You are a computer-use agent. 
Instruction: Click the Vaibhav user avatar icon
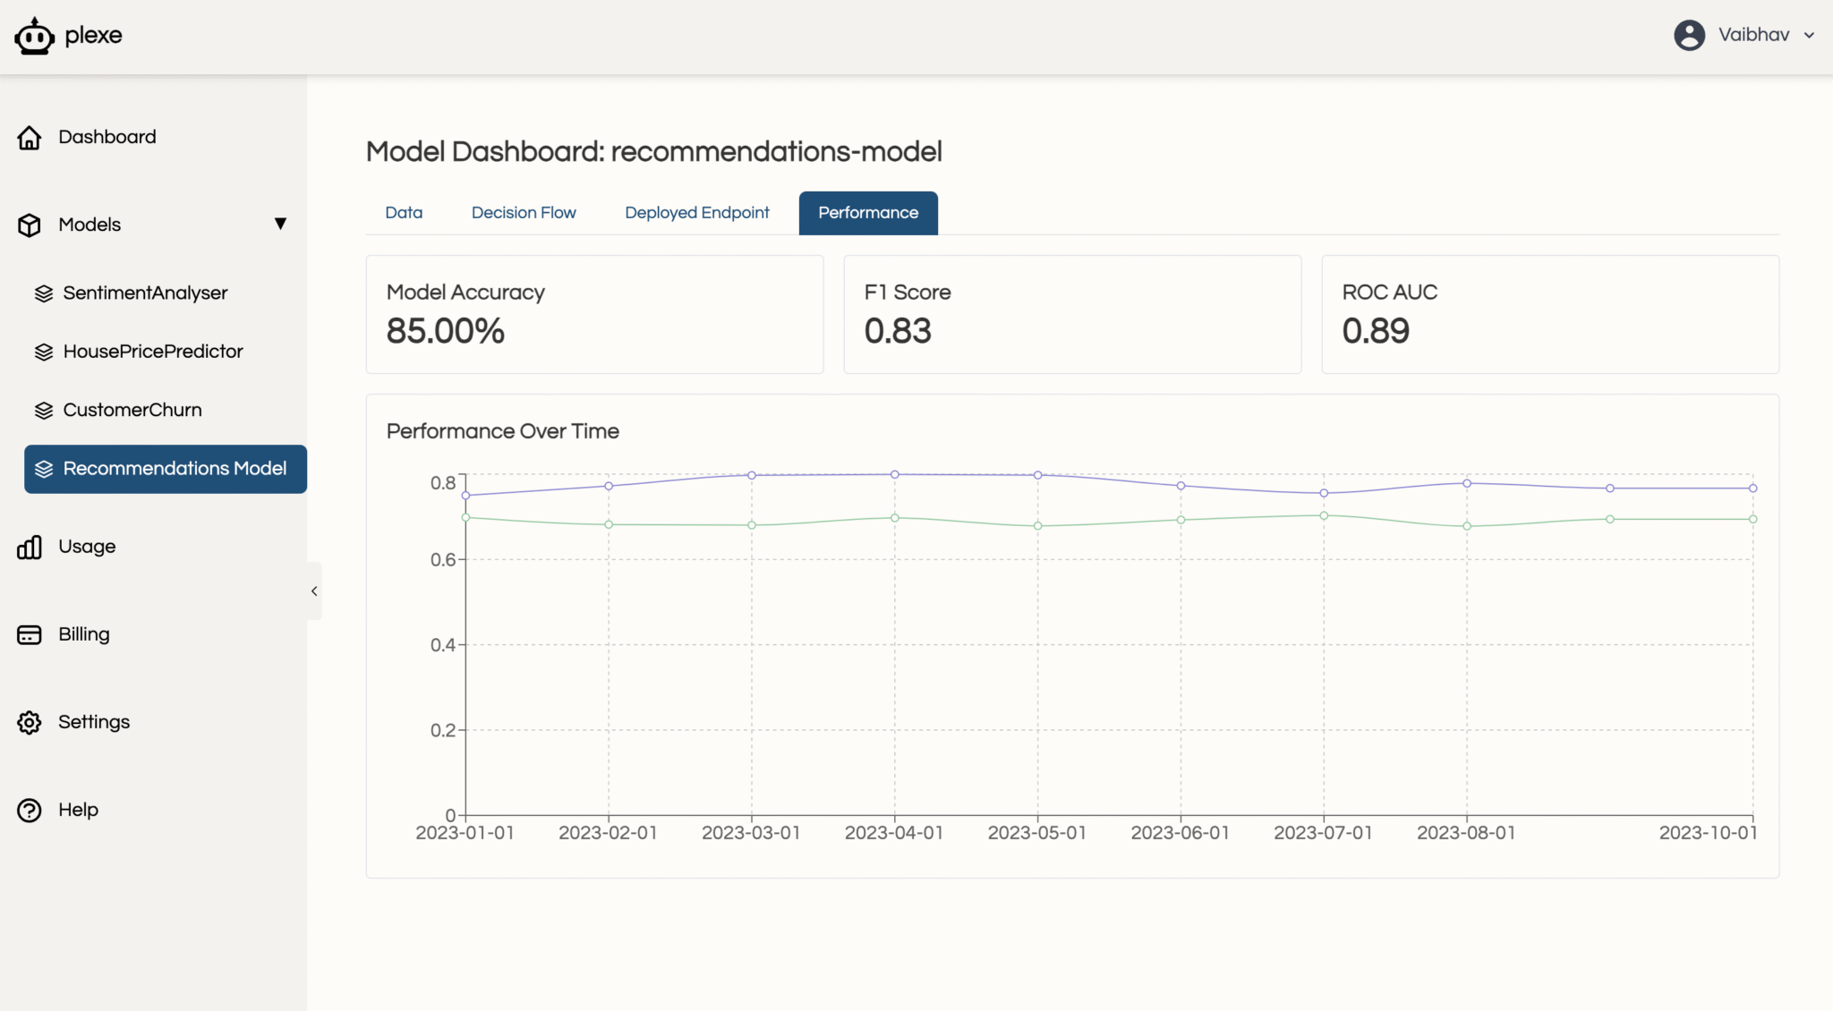pos(1689,35)
